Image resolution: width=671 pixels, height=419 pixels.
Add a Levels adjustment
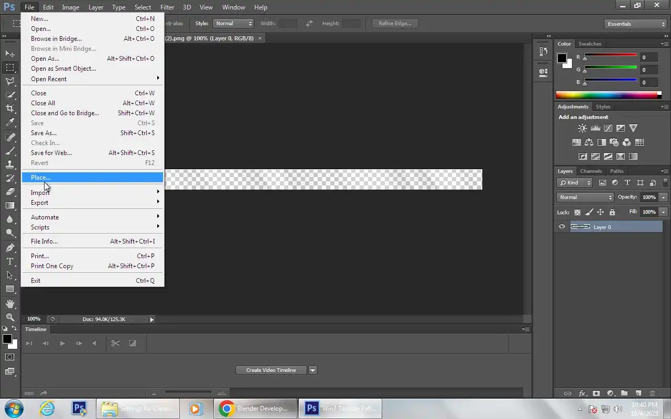pyautogui.click(x=595, y=128)
